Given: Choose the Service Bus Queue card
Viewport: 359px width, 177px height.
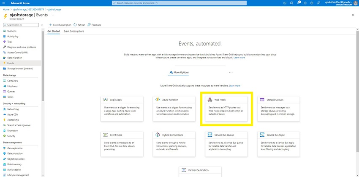Looking at the screenshot, I should [x=226, y=144].
